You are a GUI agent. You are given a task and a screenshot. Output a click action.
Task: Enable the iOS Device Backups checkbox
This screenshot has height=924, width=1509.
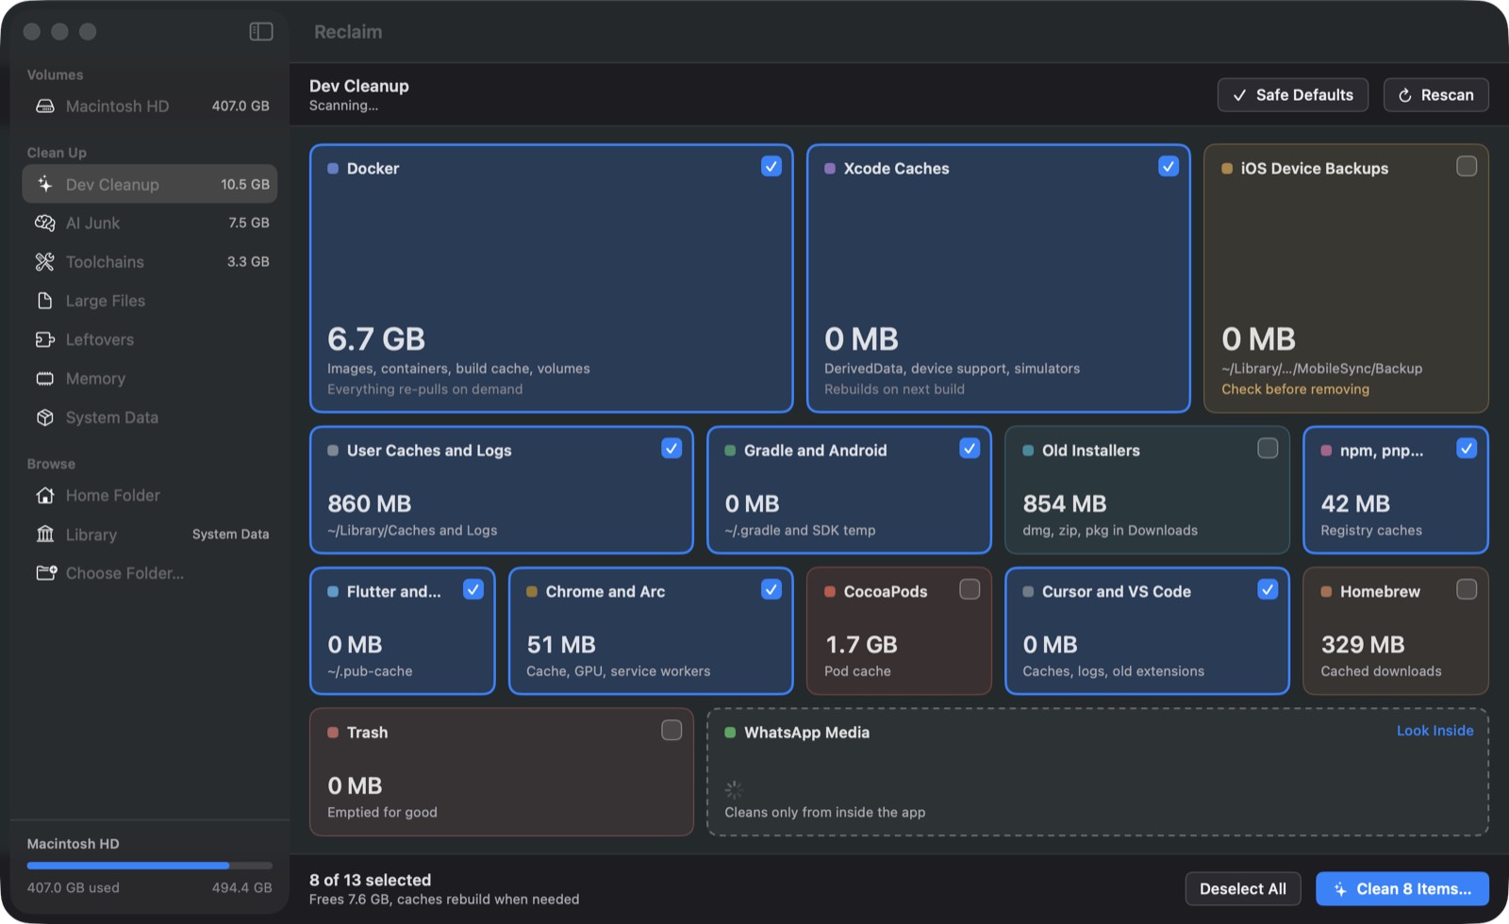(x=1467, y=166)
